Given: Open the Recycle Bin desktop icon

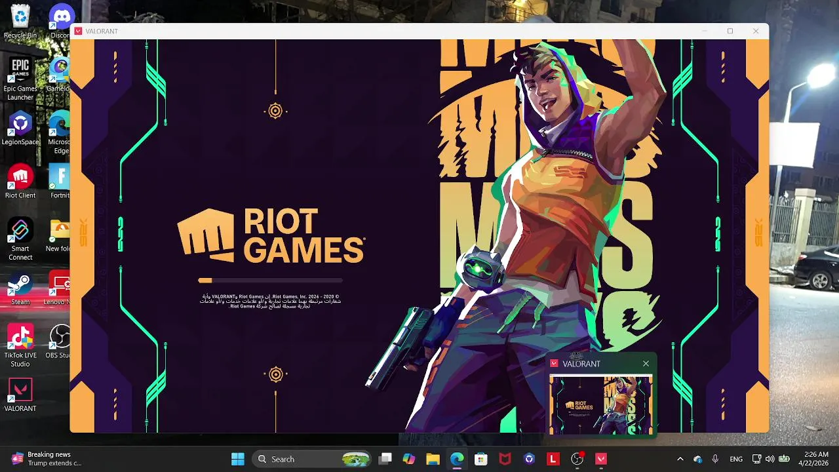Looking at the screenshot, I should pyautogui.click(x=20, y=21).
